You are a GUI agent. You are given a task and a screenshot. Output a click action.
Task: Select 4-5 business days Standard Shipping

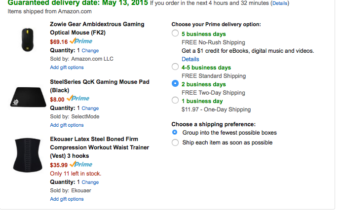175,67
